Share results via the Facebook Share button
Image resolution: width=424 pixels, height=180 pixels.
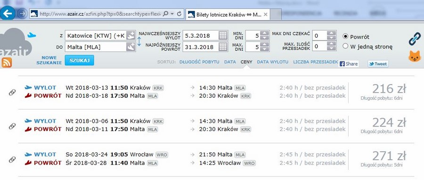pos(349,64)
